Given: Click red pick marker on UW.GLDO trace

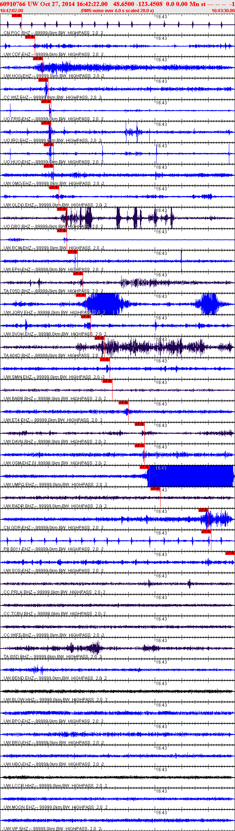Looking at the screenshot, I should (54, 187).
